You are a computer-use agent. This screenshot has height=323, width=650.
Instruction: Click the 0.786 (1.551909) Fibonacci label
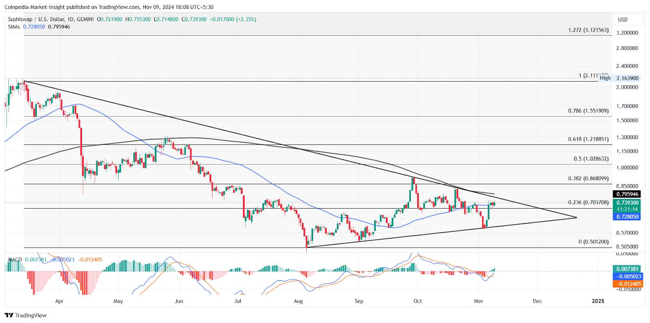589,111
